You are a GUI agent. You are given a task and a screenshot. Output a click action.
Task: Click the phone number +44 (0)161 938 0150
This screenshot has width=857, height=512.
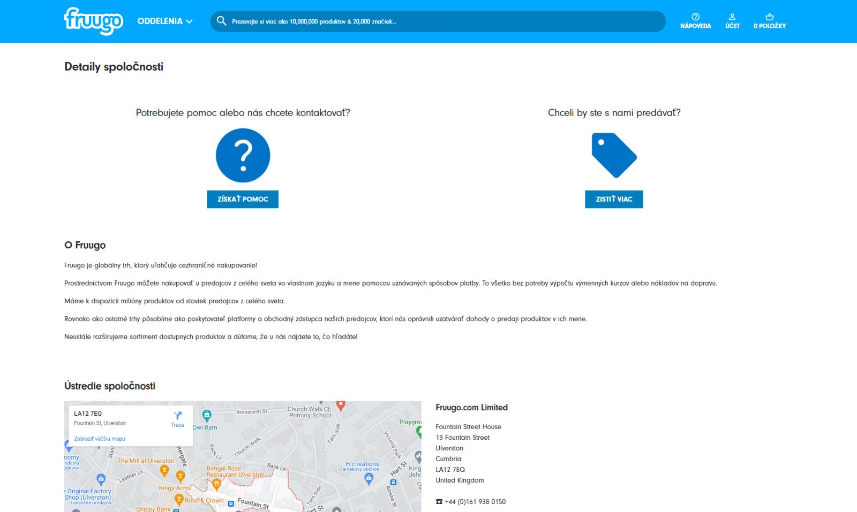[475, 502]
